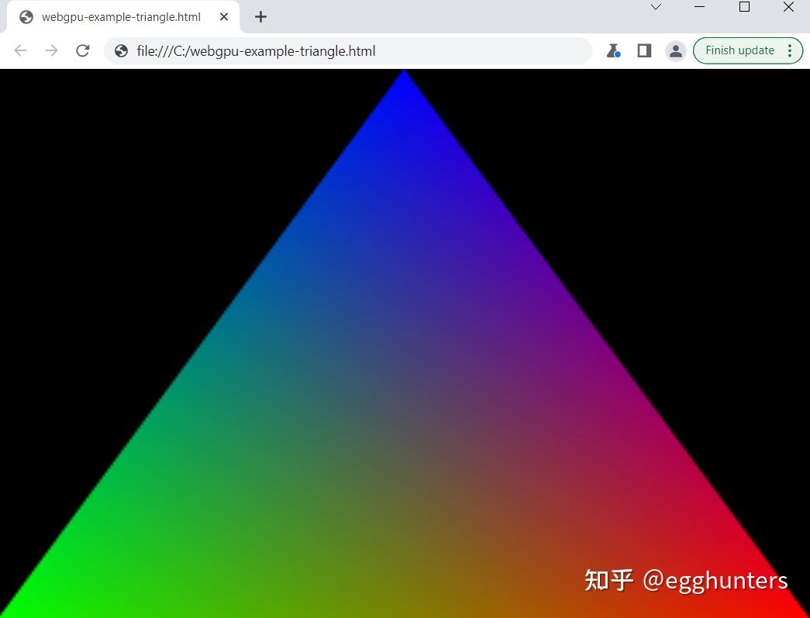
Task: Click the @egghunters watermark text
Action: (715, 580)
